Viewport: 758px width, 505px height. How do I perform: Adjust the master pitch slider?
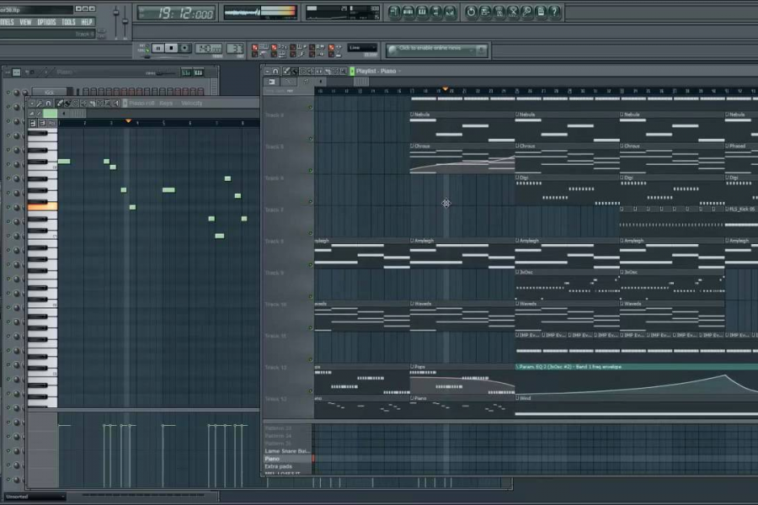pyautogui.click(x=125, y=19)
